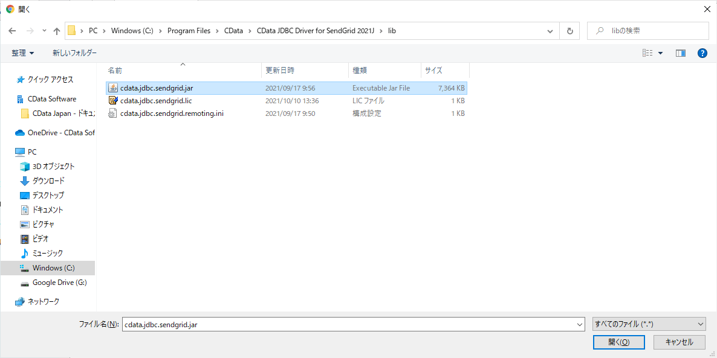
Task: Open クイック アクセス in the sidebar
Action: 50,80
